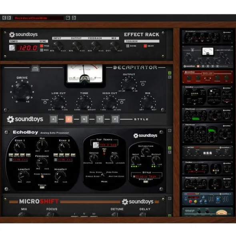
Task: Click the revert preset icon
Action: [74, 18]
